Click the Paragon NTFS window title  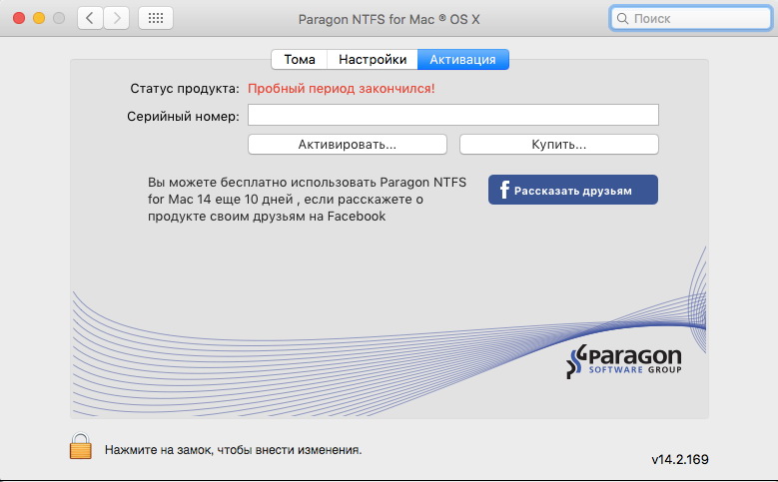pos(389,19)
